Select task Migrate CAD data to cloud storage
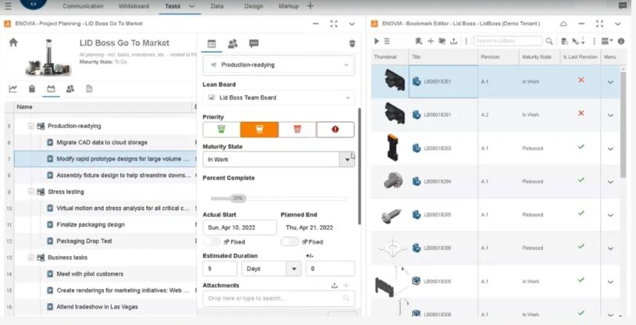Screen dimensions: 636x325 click(102, 142)
